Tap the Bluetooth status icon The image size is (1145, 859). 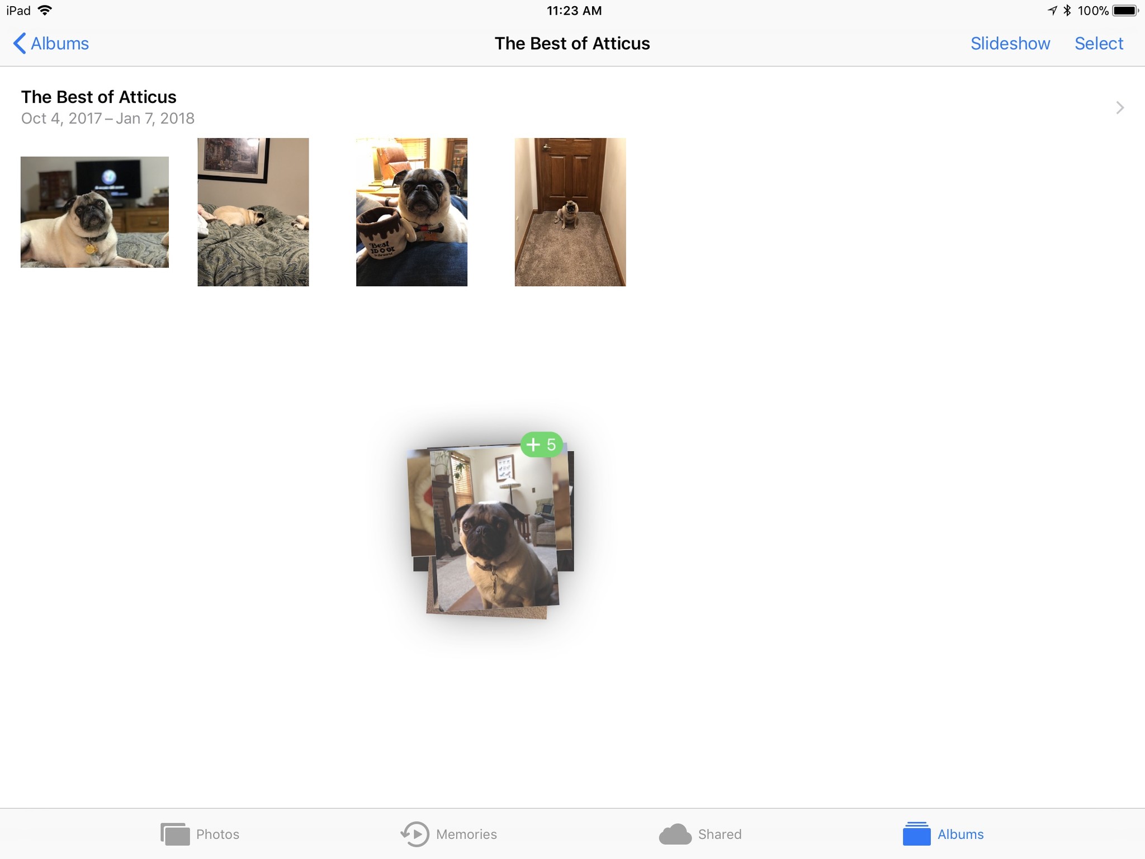[1067, 11]
